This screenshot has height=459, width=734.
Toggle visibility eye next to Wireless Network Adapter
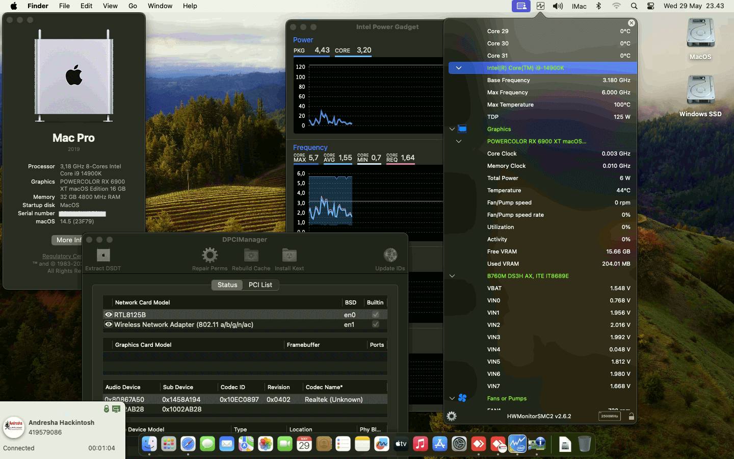(109, 324)
